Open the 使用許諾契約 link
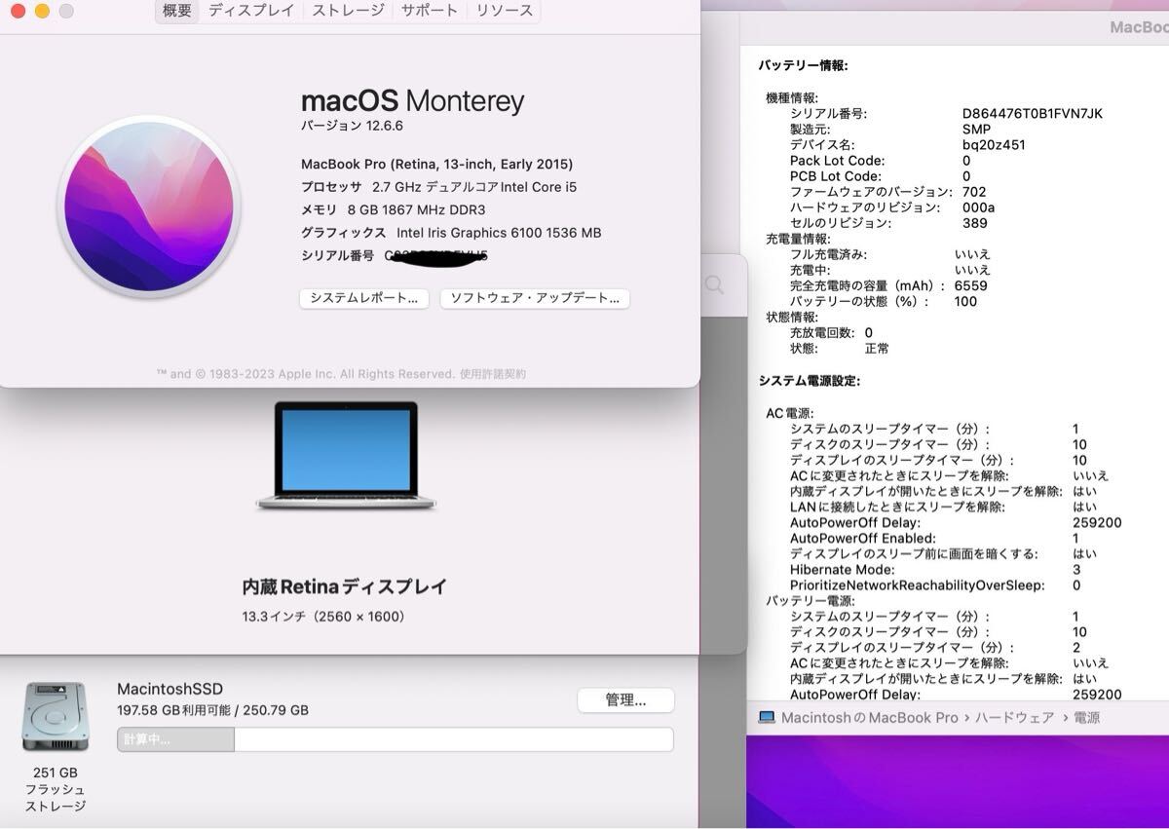This screenshot has height=829, width=1169. pos(493,374)
